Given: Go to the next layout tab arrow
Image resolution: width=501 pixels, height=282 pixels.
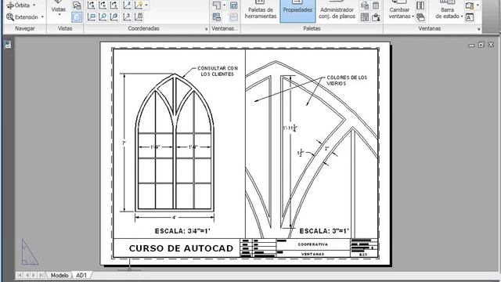Looking at the screenshot, I should click(34, 275).
